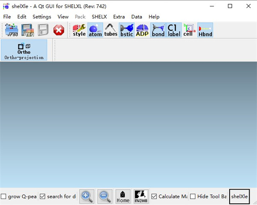Toggle the invzoom mouse icon
Screen dimensions: 257x205
pos(141,196)
